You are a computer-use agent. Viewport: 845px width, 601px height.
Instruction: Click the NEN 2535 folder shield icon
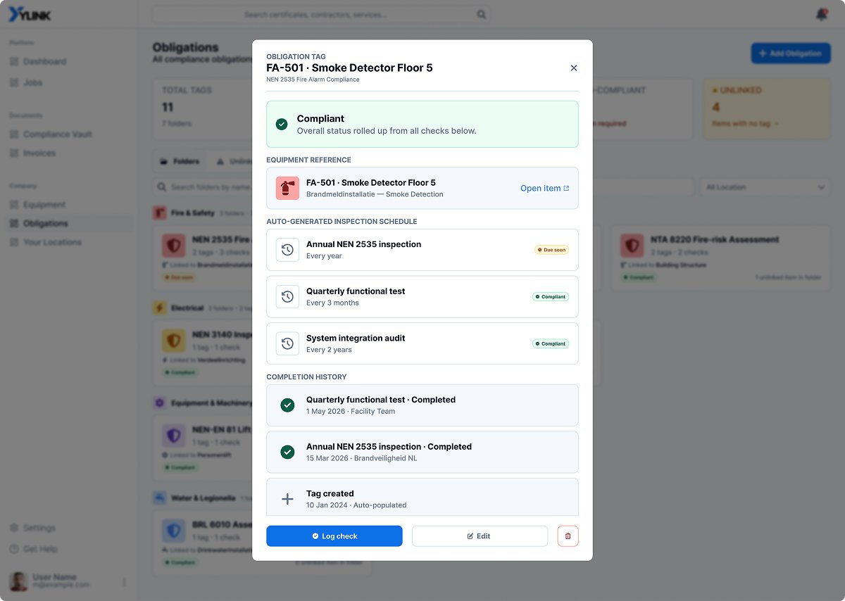pos(173,246)
